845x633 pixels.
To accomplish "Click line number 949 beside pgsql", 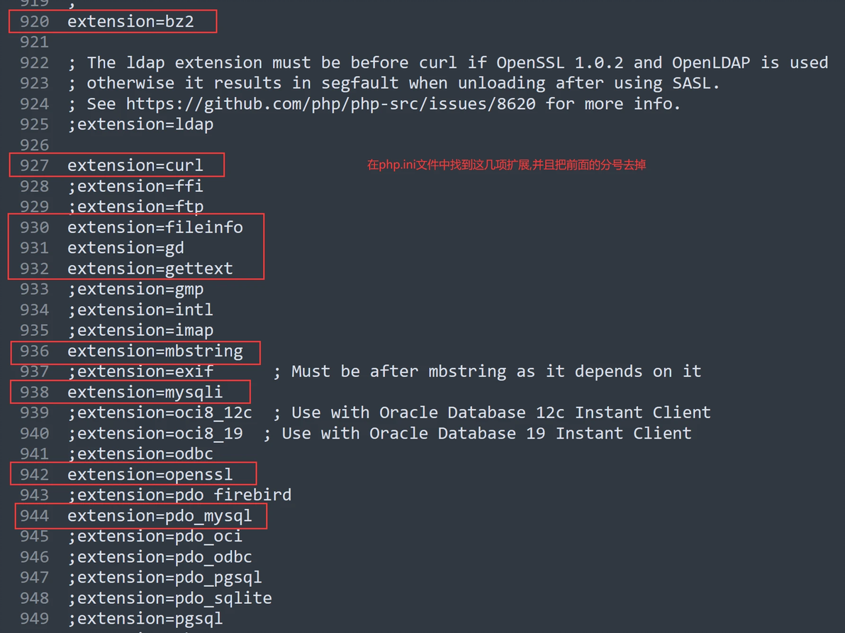I will 34,619.
